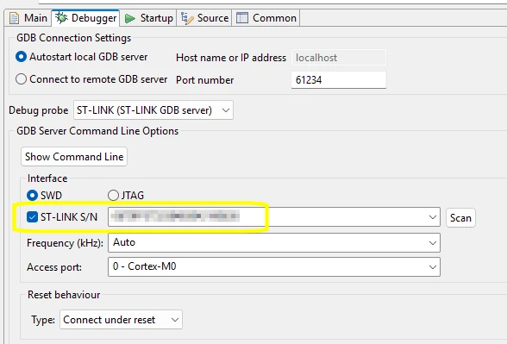This screenshot has width=507, height=344.
Task: Click the Source tab tree icon
Action: [187, 18]
